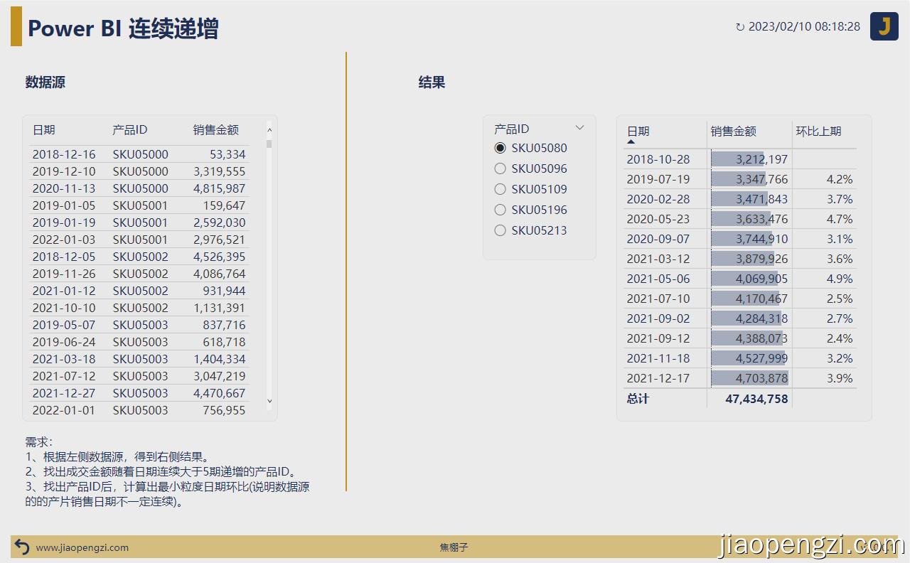This screenshot has height=563, width=910.
Task: Click the 2022-01-01 date in data source
Action: (x=64, y=410)
